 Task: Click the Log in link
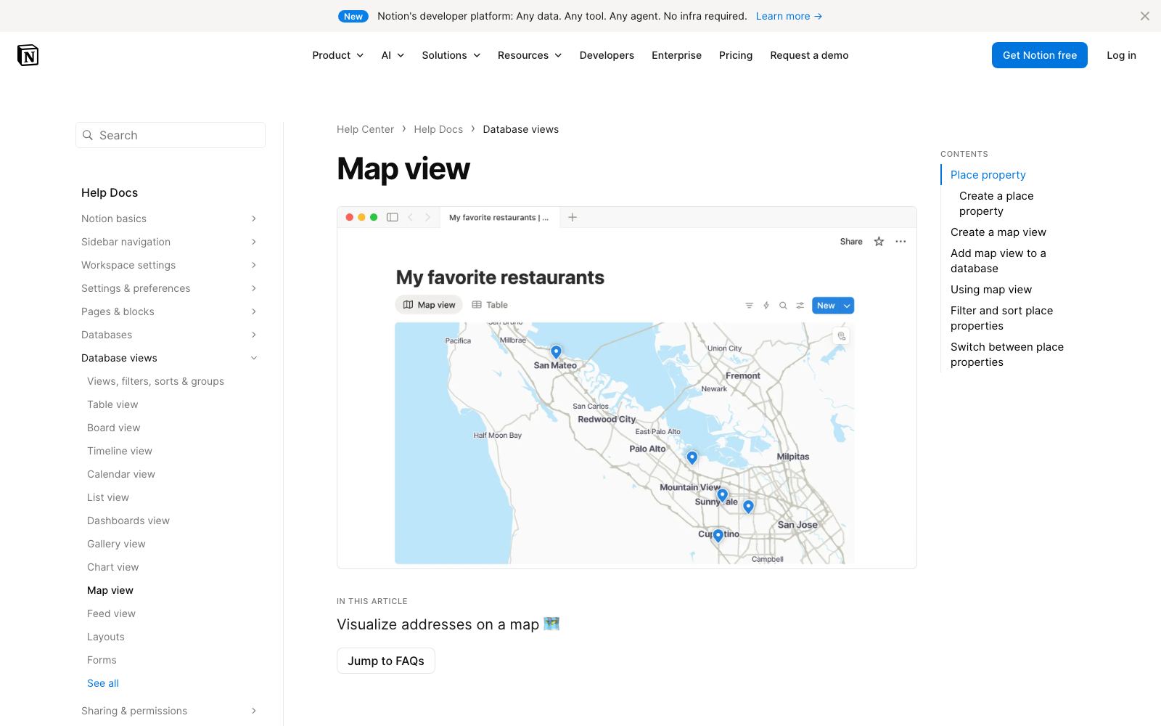pos(1121,55)
